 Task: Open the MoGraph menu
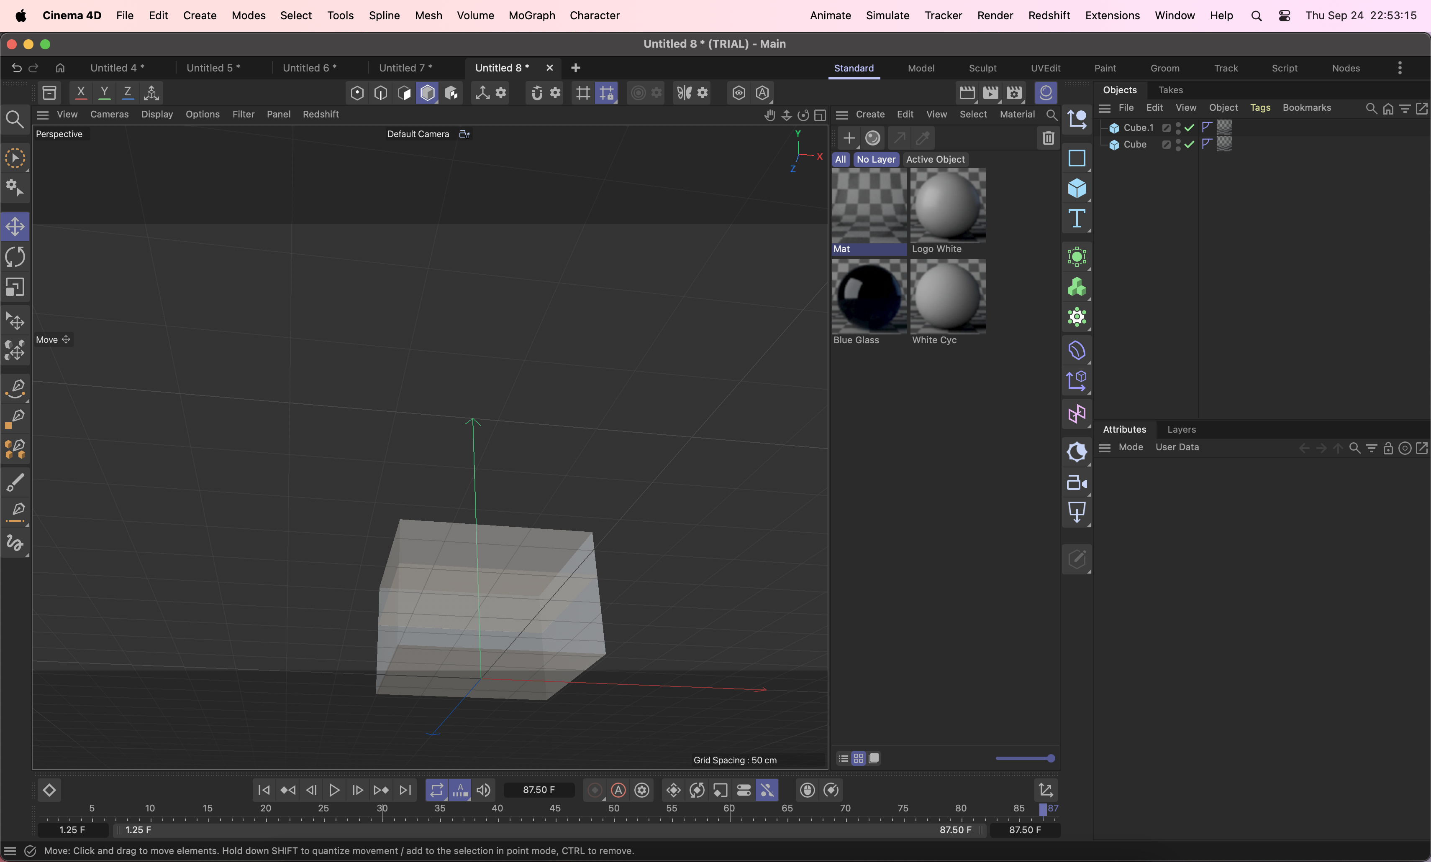tap(531, 15)
